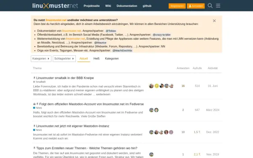This screenshot has height=158, width=253.
Task: Click reply count 2 of Fediverse topic
Action: point(183,110)
